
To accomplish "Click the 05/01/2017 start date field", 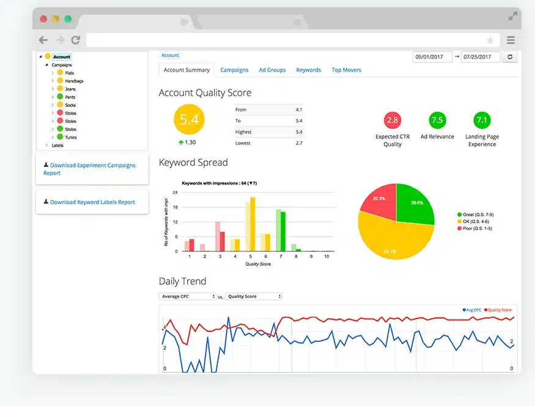I will (x=432, y=57).
